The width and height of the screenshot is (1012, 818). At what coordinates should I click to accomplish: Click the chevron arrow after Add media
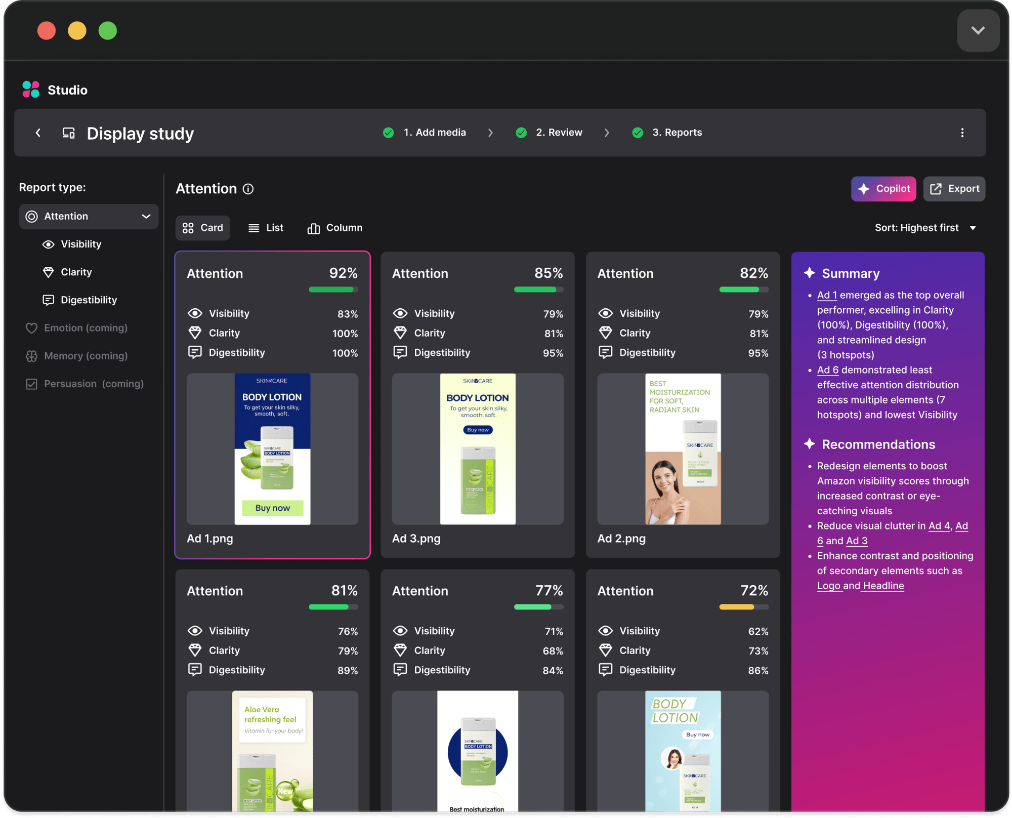(x=490, y=133)
